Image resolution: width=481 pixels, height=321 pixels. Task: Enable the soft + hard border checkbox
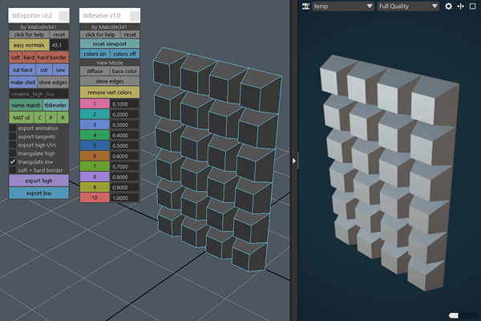click(x=13, y=170)
